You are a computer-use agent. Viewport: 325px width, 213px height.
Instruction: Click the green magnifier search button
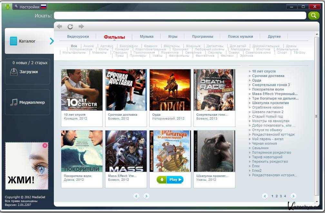click(x=313, y=15)
